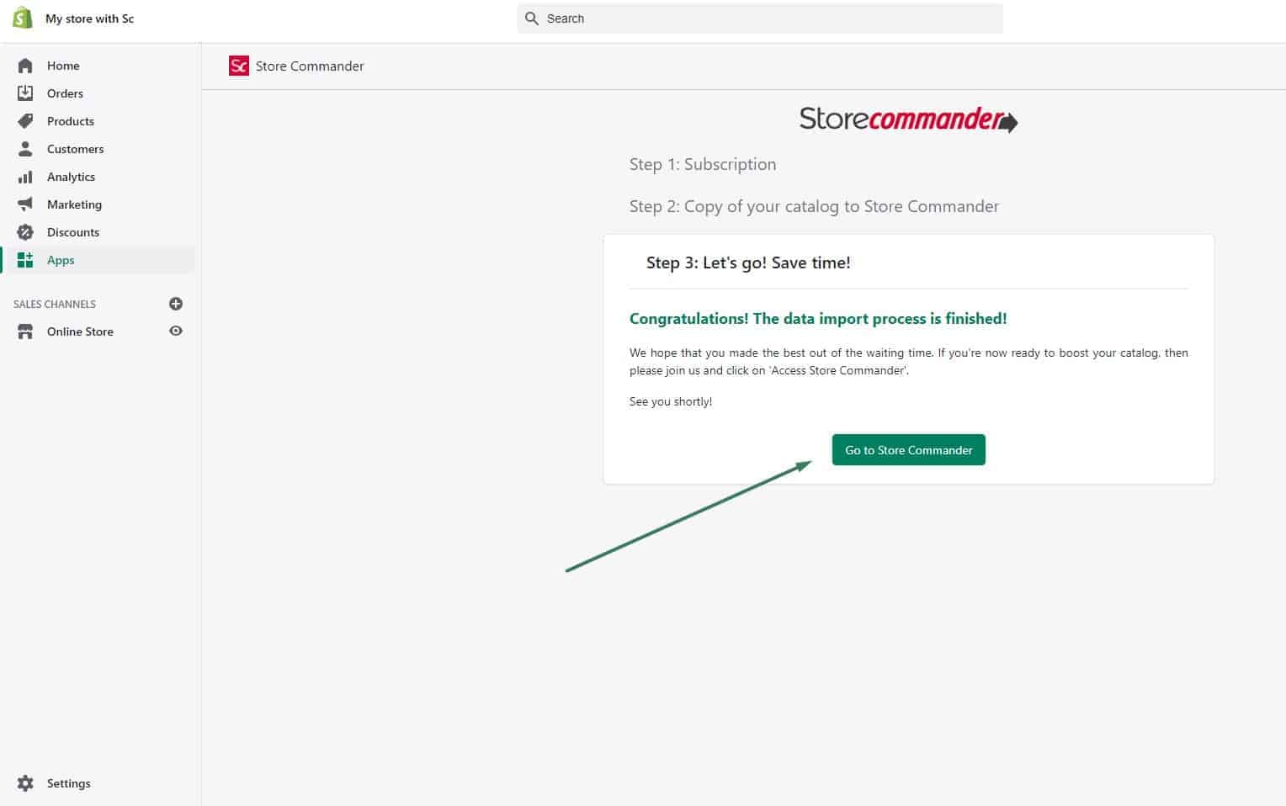Click the 'My store with Sc' store name
Viewport: 1286px width, 806px height.
[89, 19]
